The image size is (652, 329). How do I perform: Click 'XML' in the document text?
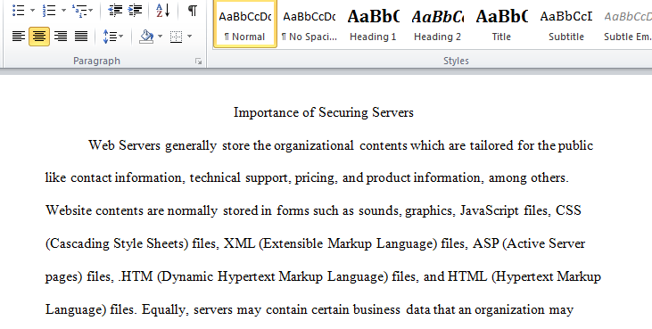coord(240,243)
